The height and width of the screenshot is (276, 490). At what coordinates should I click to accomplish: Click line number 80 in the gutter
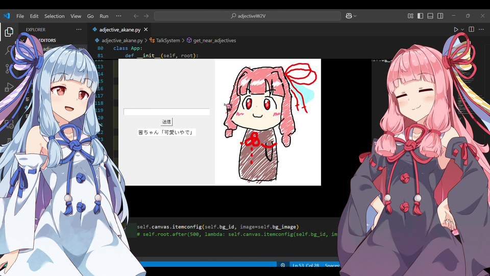click(x=100, y=48)
